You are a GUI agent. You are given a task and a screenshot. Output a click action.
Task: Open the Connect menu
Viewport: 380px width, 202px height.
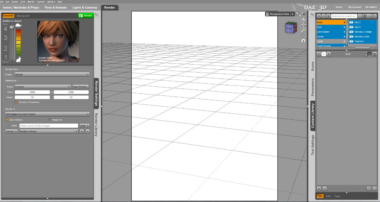(x=41, y=2)
